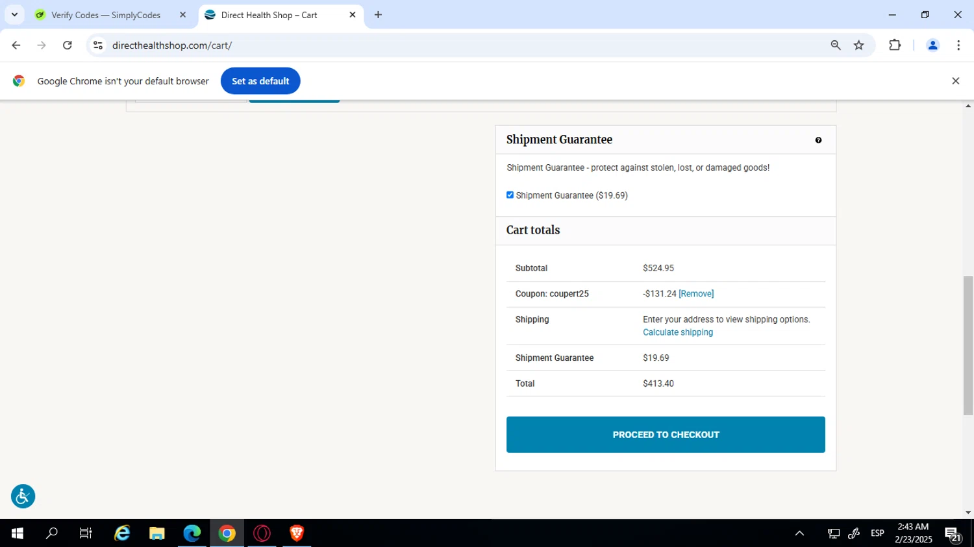Open the Chrome profile icon
Viewport: 974px width, 547px height.
[932, 45]
